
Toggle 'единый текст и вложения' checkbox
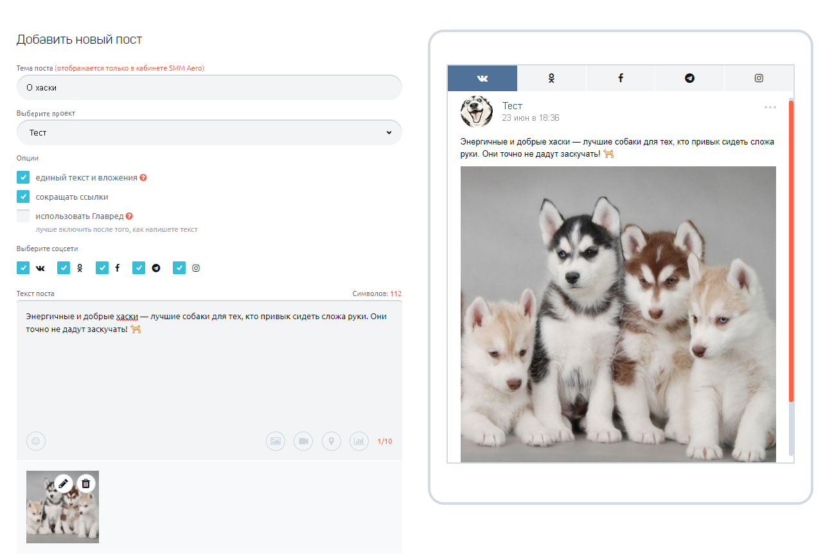(x=23, y=178)
